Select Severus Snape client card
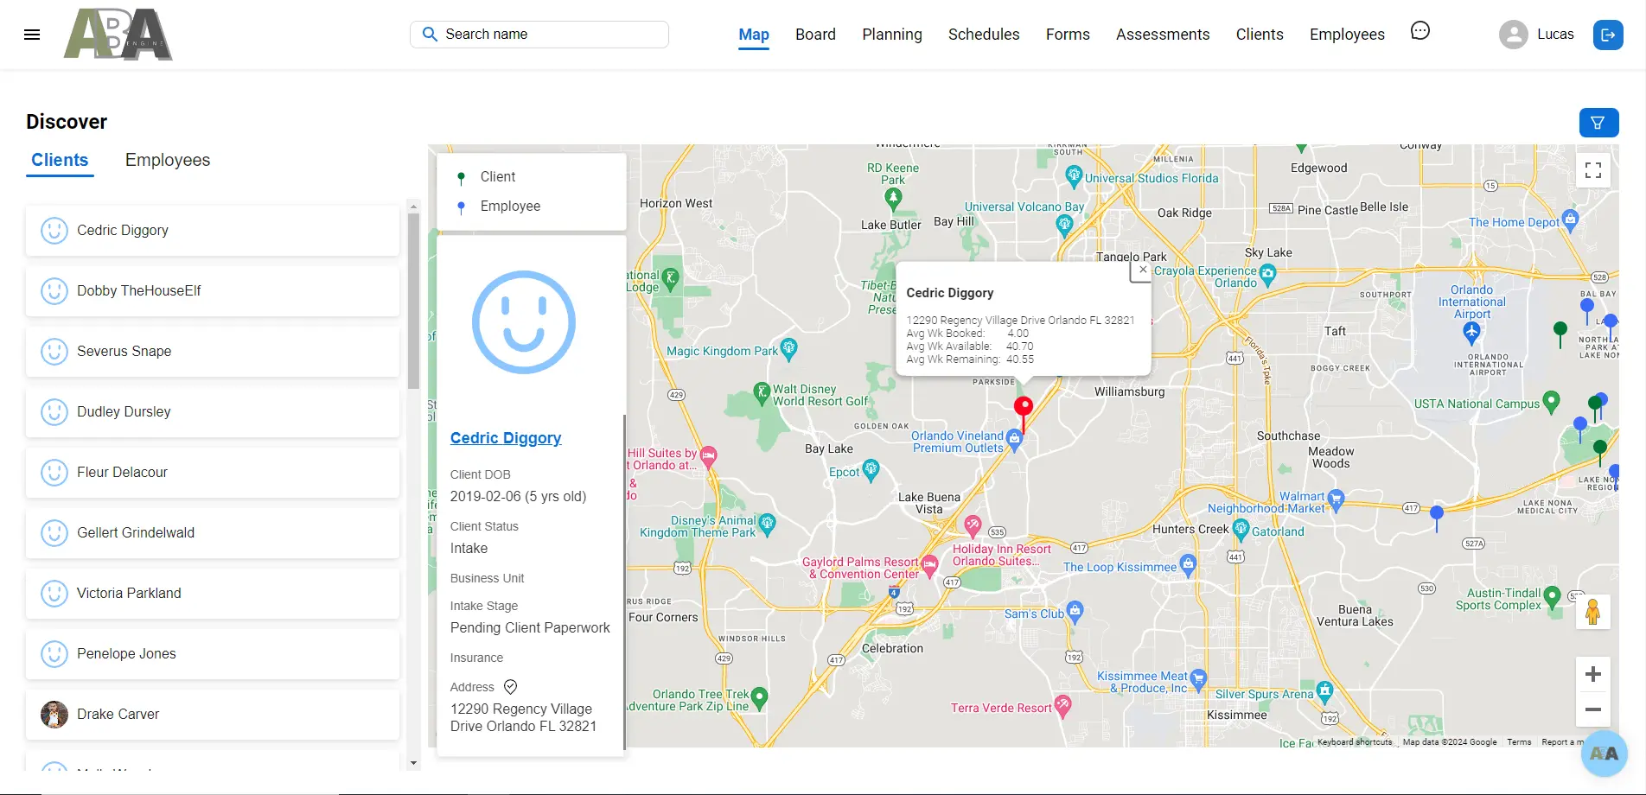Screen dimensions: 1646x795 tap(213, 352)
